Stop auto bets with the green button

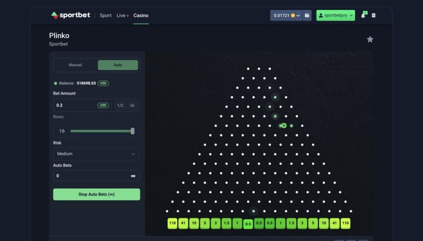(x=97, y=194)
